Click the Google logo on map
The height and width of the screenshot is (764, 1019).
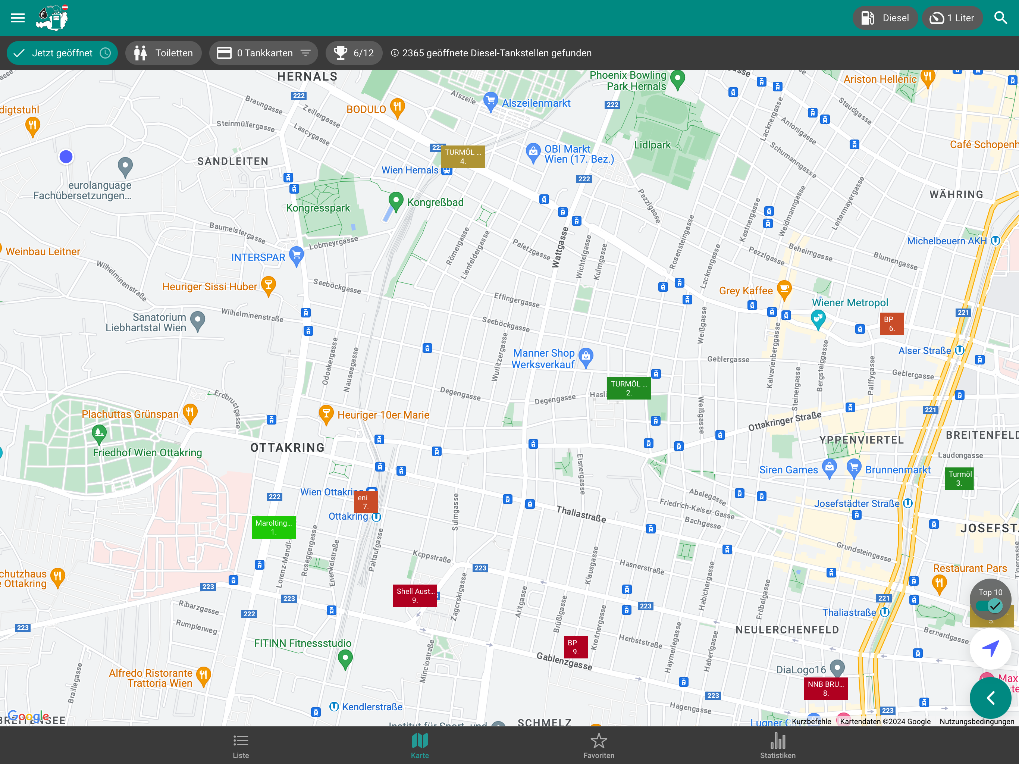(29, 716)
